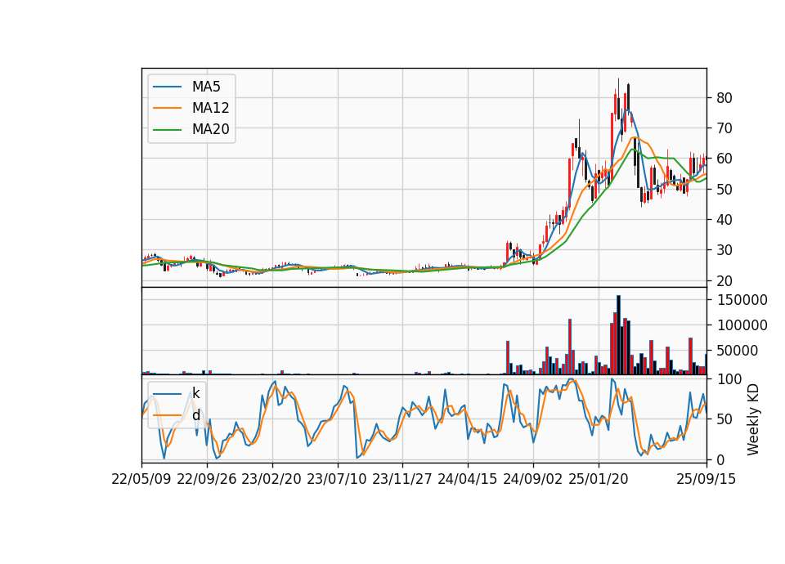The width and height of the screenshot is (785, 564).
Task: Click the 23/07/10 date label
Action: tap(337, 479)
